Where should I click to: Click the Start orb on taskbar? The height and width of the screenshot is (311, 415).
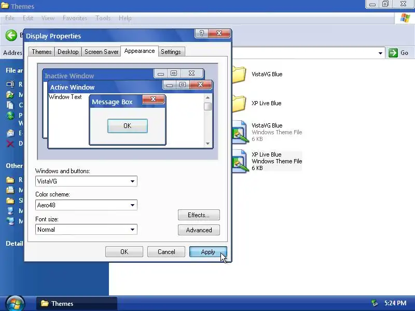pyautogui.click(x=15, y=303)
